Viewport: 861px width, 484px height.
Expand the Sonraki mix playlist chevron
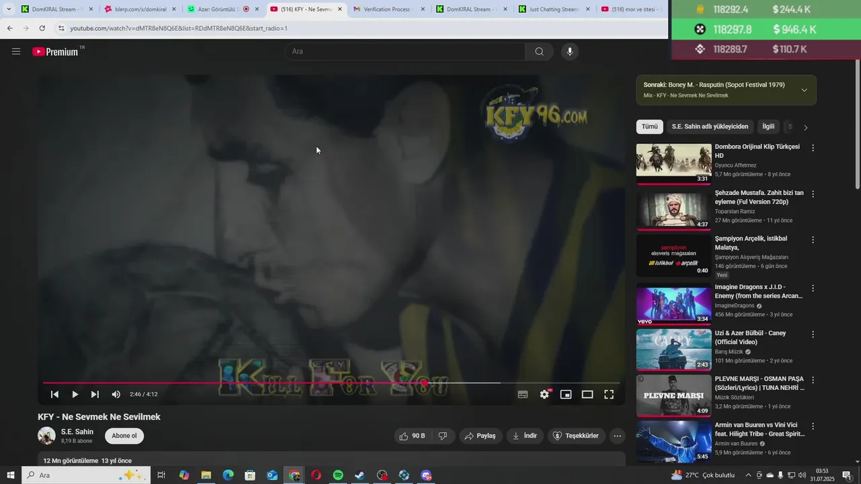[x=804, y=90]
